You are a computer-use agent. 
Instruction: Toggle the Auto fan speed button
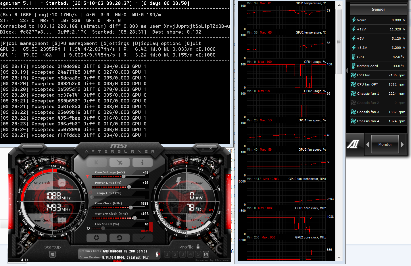[148, 231]
